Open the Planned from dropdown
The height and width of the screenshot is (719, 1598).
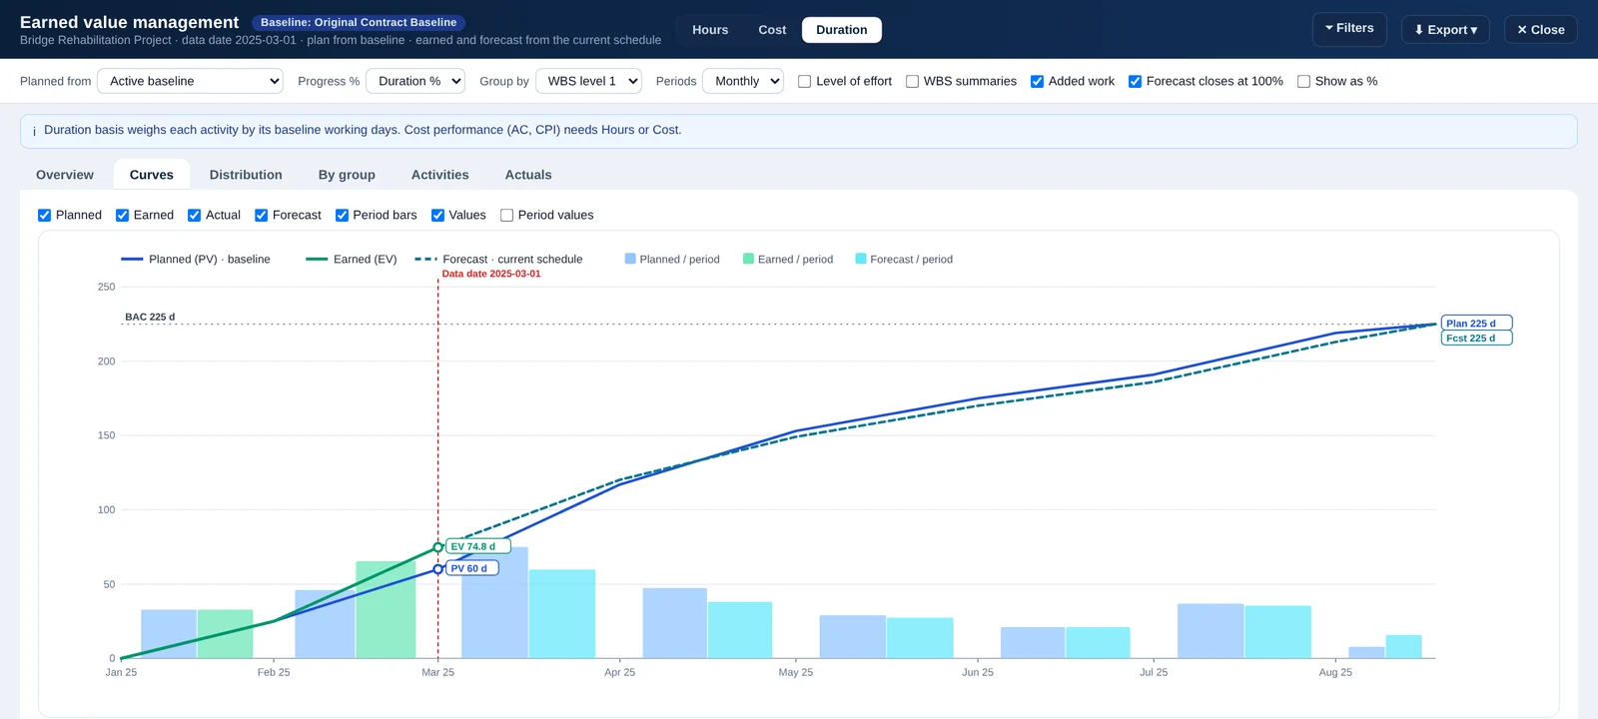190,81
